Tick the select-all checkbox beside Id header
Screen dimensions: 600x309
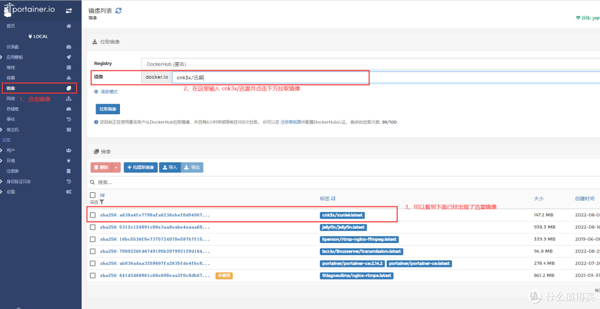coord(93,195)
